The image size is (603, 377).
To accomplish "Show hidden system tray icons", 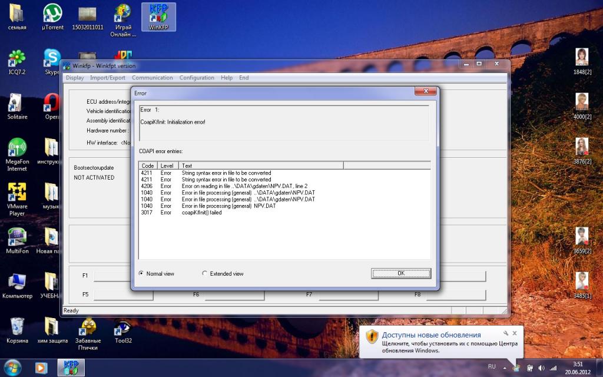I will pos(505,367).
